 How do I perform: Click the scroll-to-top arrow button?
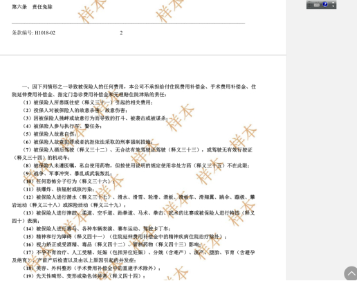(x=351, y=274)
